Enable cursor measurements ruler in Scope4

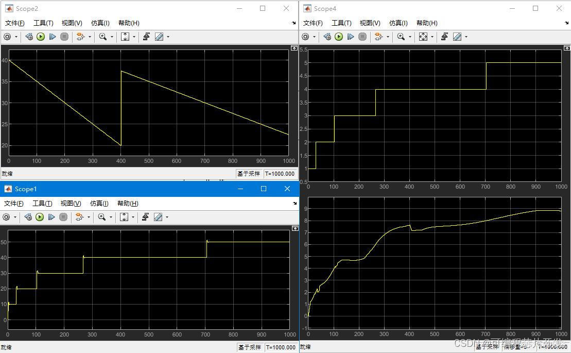(457, 37)
